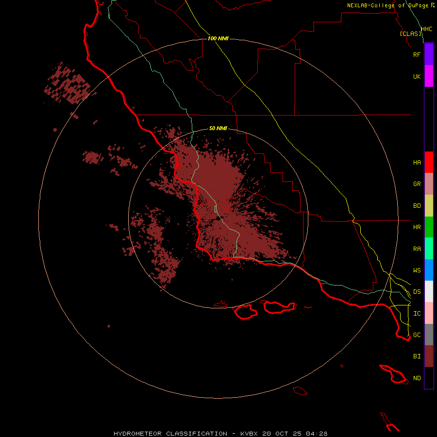Click the "20 OCT 25" date text

282,434
